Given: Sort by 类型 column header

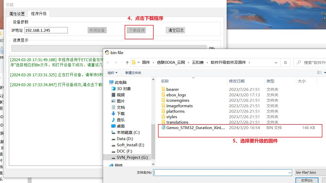Looking at the screenshot, I should [x=270, y=81].
